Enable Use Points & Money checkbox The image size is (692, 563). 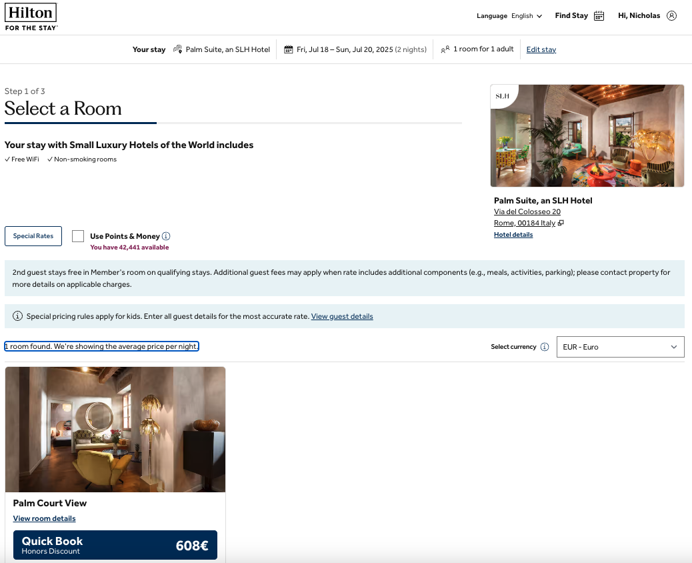pos(78,236)
